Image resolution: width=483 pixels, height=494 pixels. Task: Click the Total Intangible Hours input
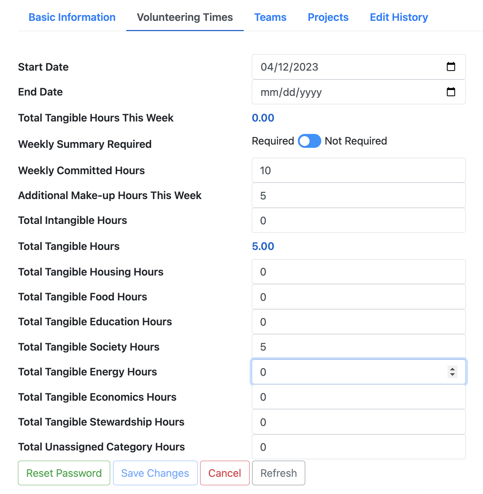click(x=359, y=220)
